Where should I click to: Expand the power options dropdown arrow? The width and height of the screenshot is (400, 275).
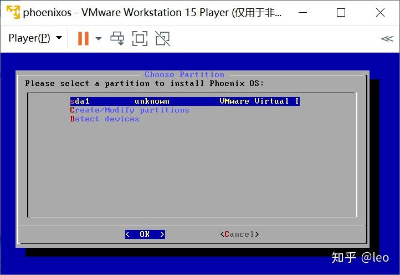[99, 39]
